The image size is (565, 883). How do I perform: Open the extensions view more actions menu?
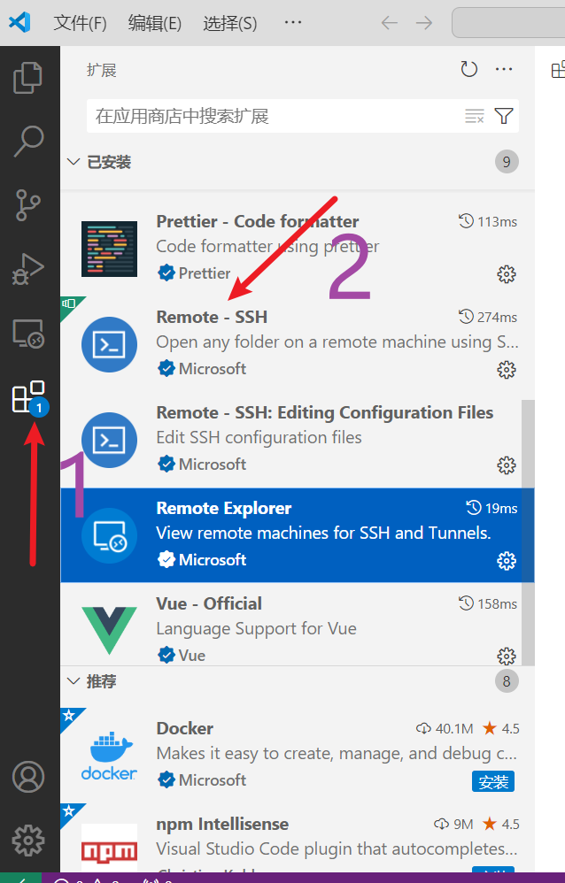504,69
